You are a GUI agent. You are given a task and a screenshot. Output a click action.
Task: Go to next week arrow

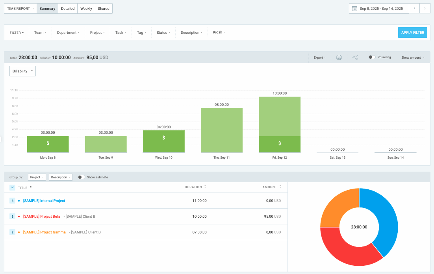(425, 8)
